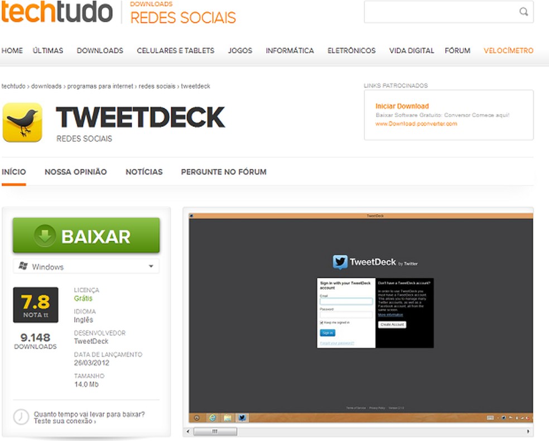Open the NOTÍCIAS tab
The image size is (549, 441).
144,172
